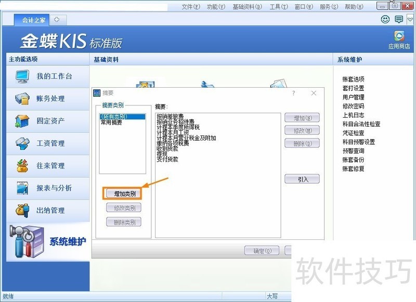Click the 增加类别 button
416x302 pixels.
click(x=125, y=194)
